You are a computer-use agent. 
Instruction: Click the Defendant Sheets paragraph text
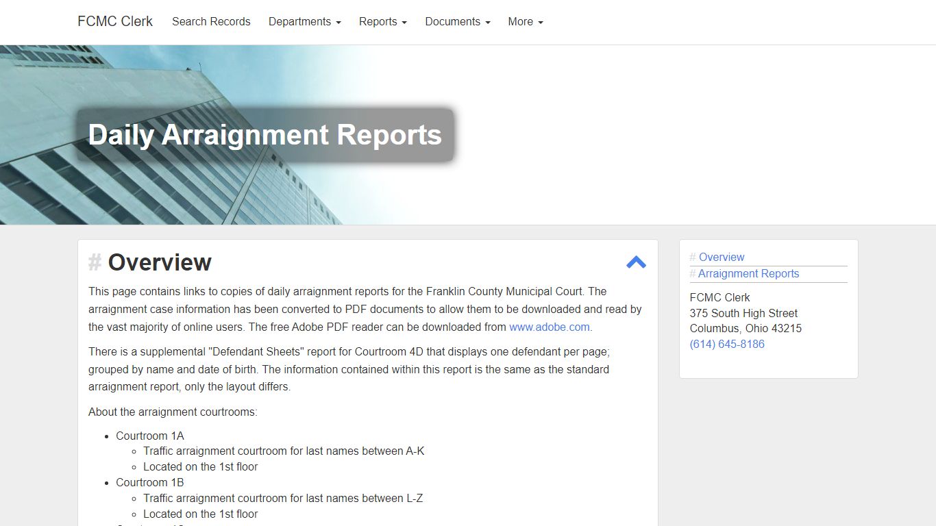point(349,369)
